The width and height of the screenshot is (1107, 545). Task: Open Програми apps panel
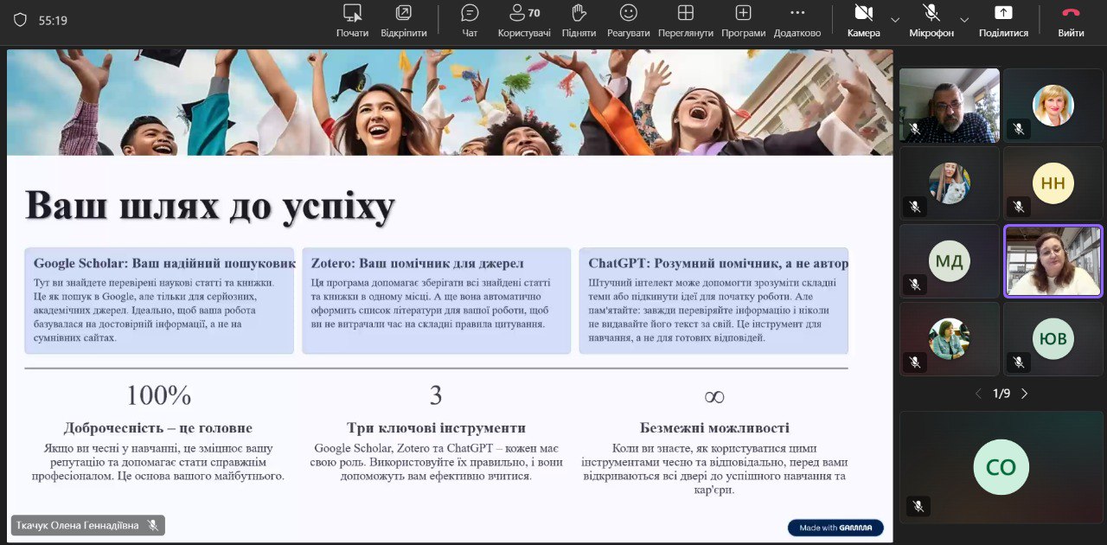(x=743, y=20)
